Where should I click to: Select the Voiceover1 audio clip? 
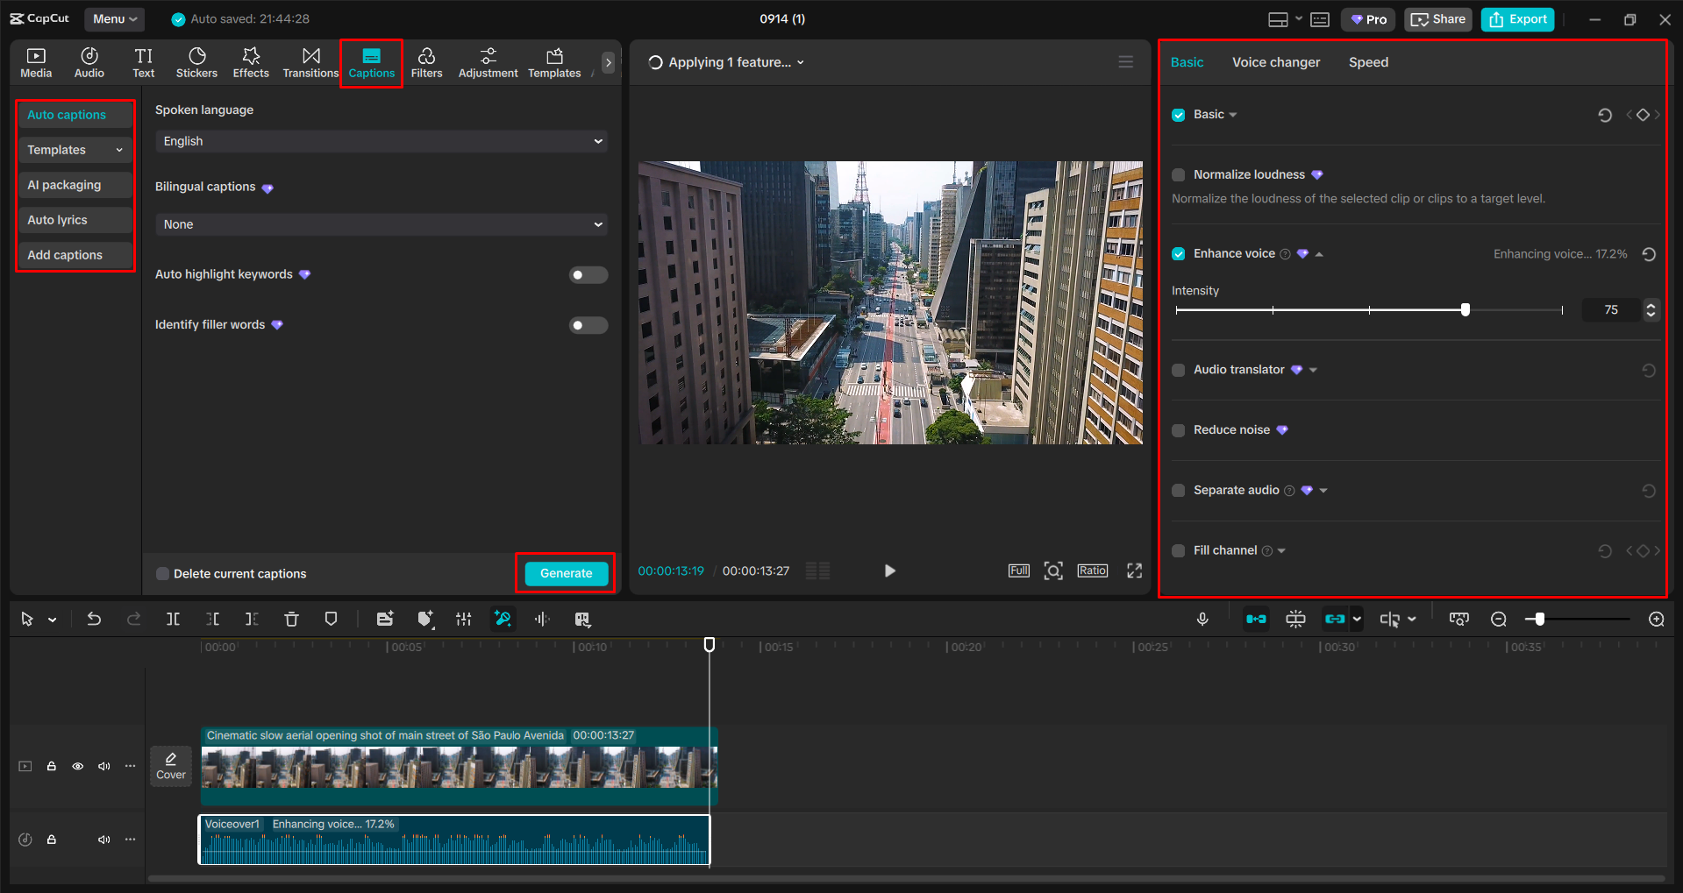point(453,840)
